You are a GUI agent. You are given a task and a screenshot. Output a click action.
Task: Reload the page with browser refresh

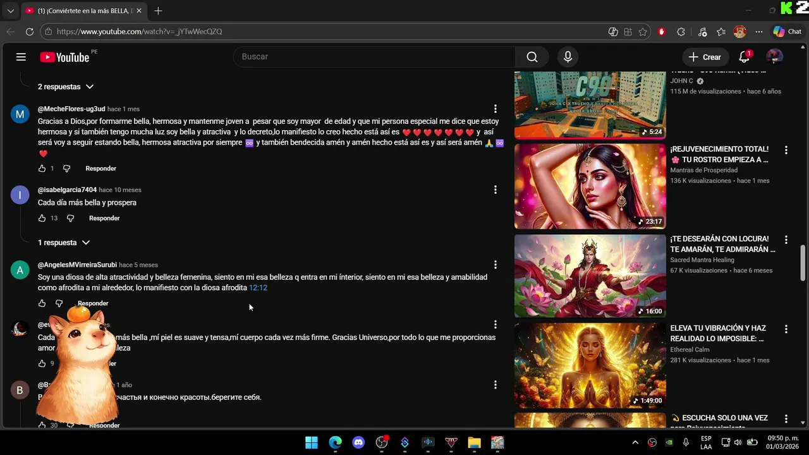point(30,32)
